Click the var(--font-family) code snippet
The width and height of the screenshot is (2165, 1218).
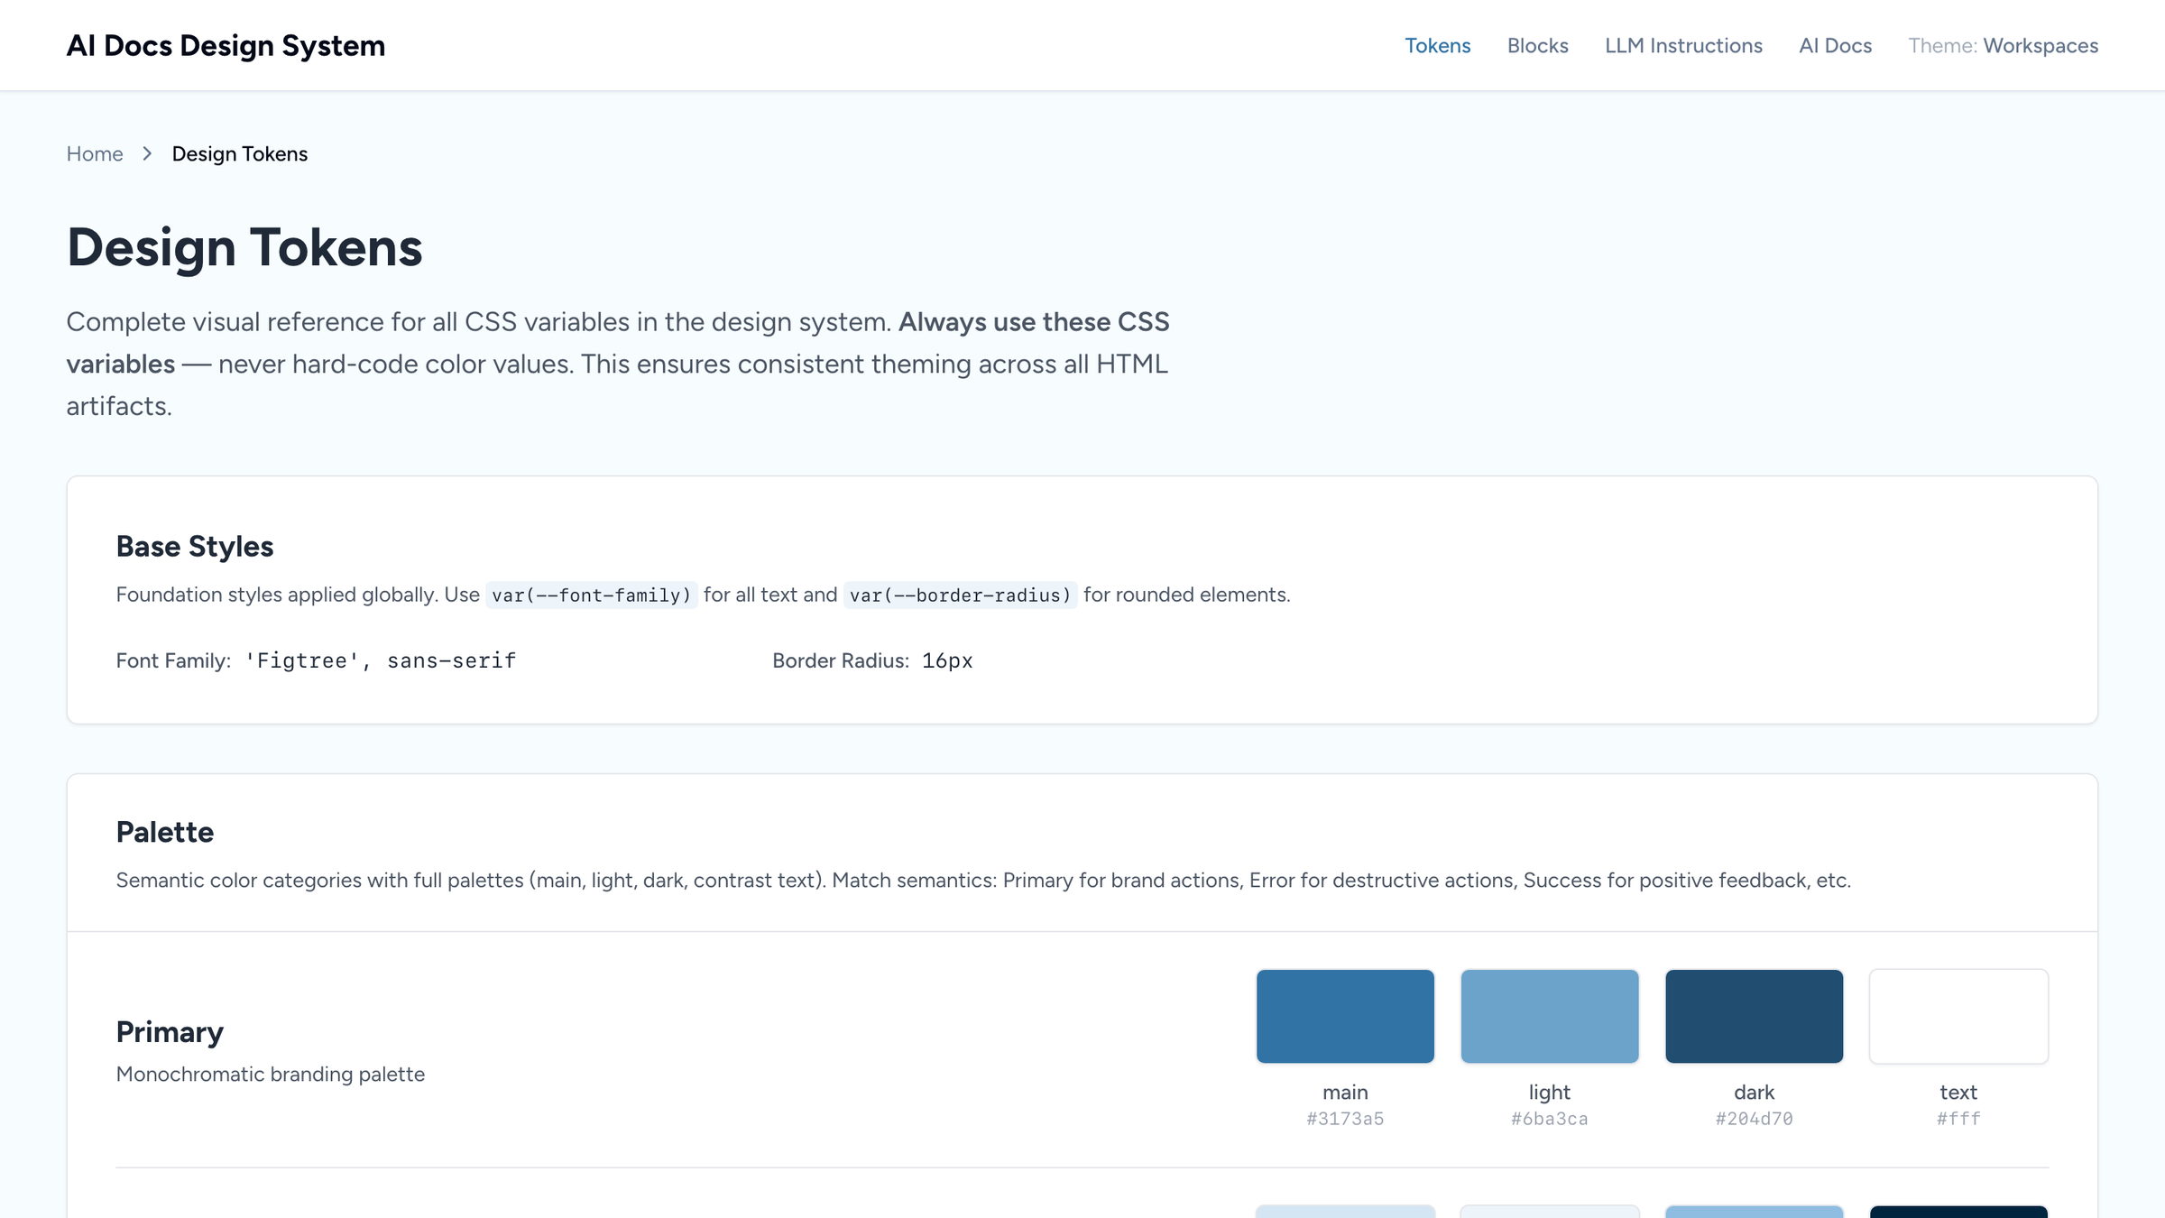[592, 595]
